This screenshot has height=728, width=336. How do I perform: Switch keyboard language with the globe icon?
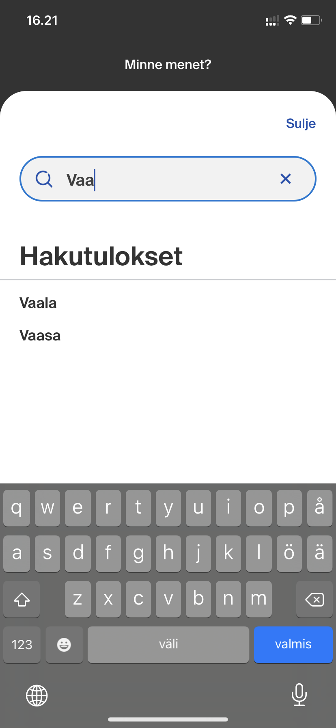pyautogui.click(x=37, y=695)
